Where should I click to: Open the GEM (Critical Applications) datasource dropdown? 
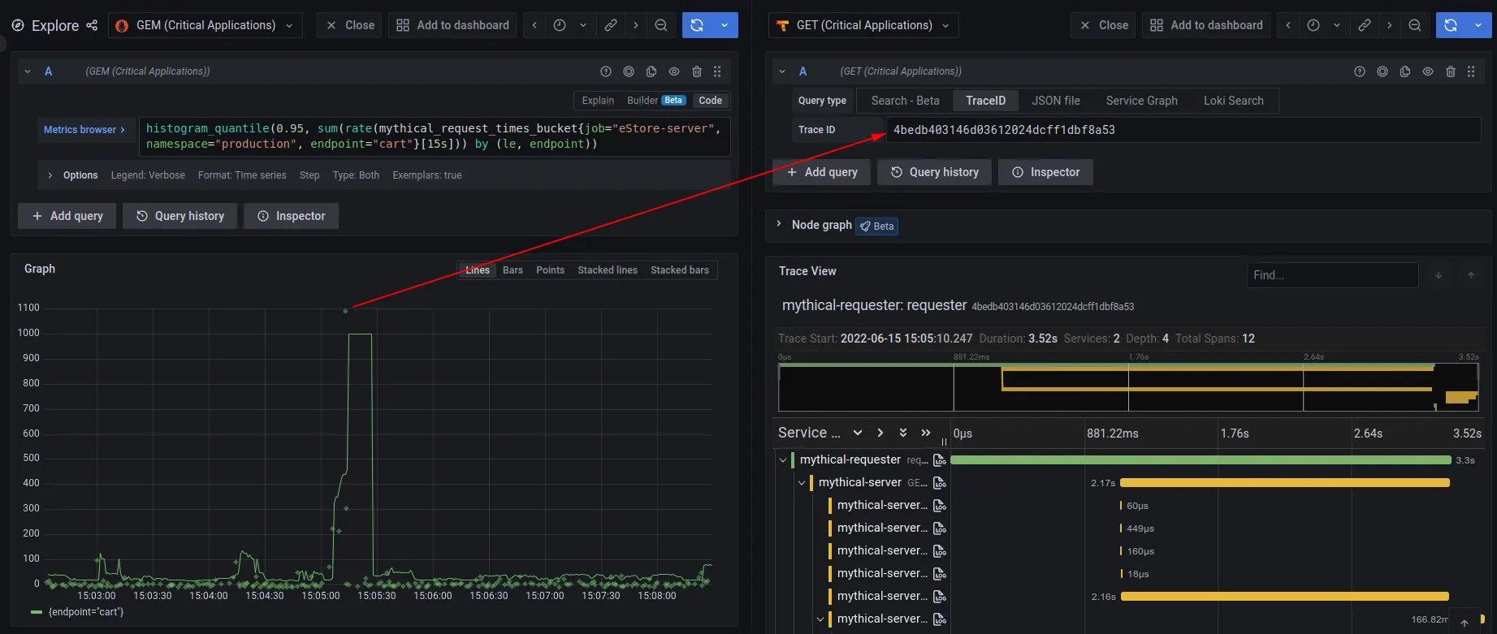tap(206, 25)
